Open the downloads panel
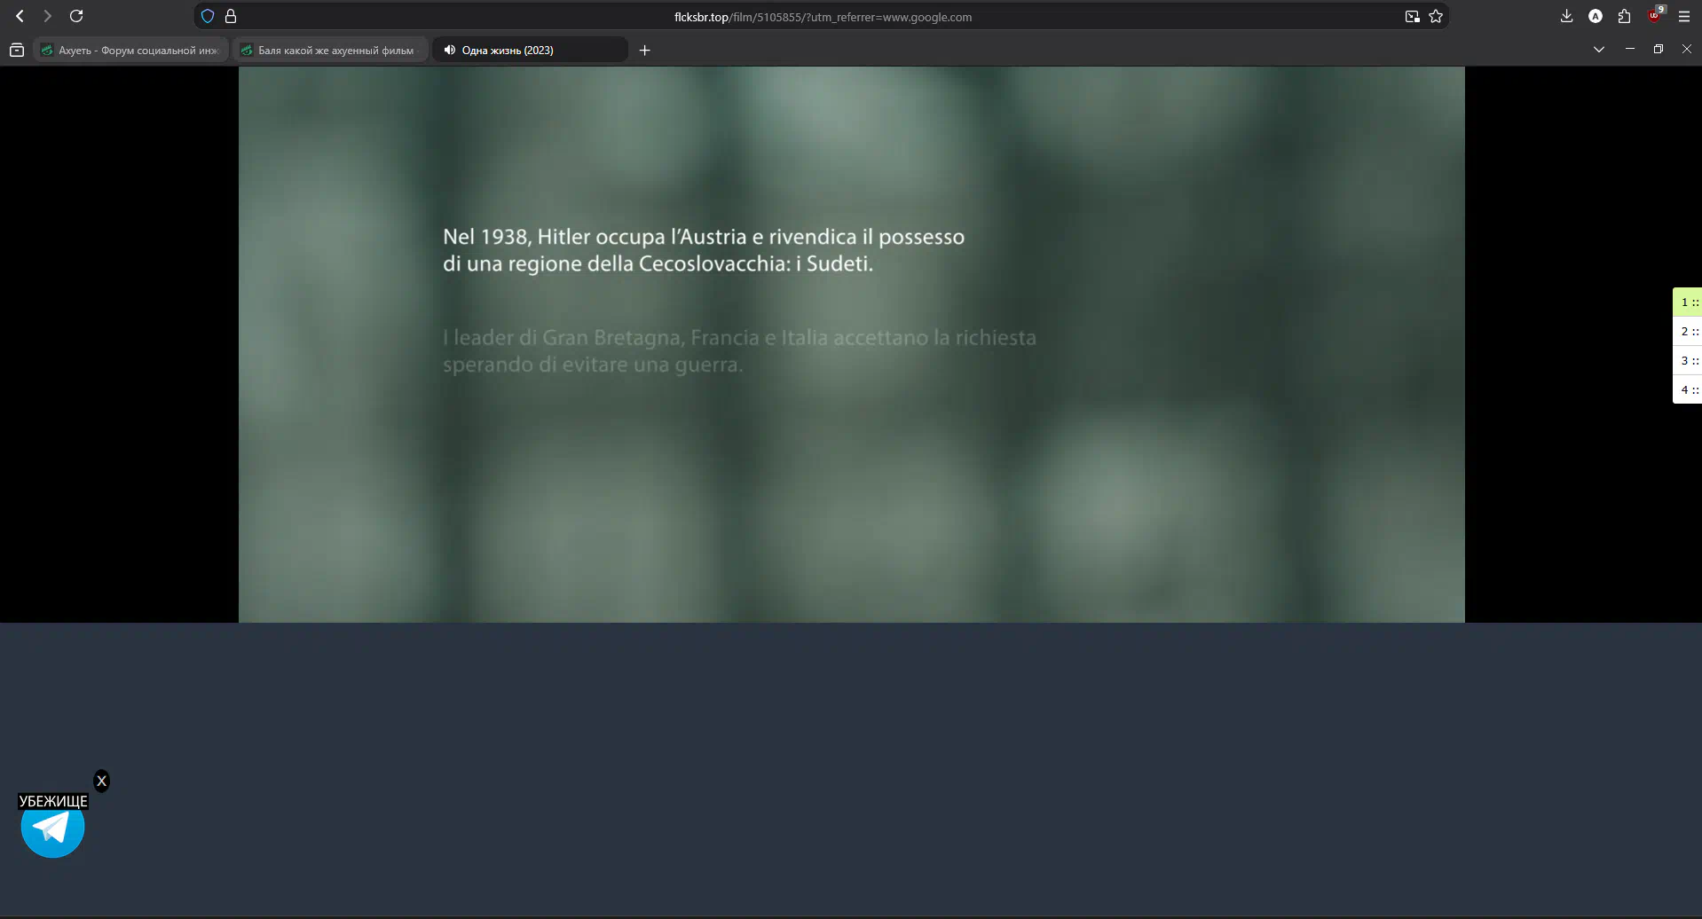Screen dimensions: 1702x919 1566,16
